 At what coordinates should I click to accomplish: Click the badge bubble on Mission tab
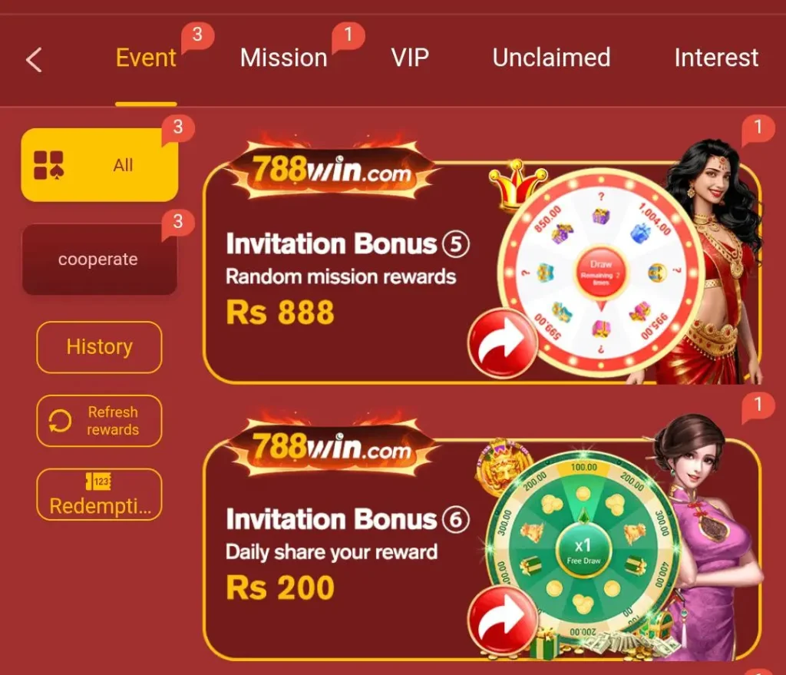pos(348,36)
